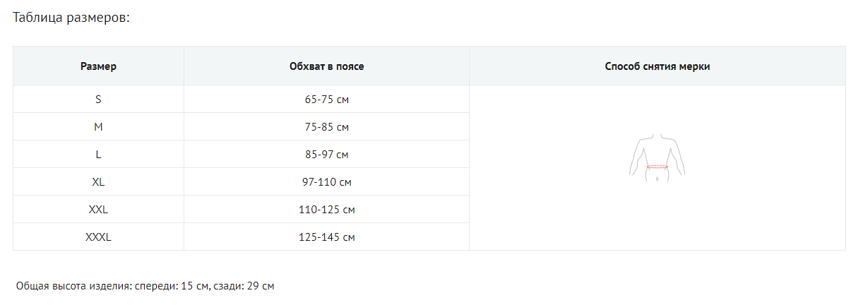Viewport: 863px width, 305px height.
Task: Click the '110-125 см' waist value
Action: (x=326, y=210)
